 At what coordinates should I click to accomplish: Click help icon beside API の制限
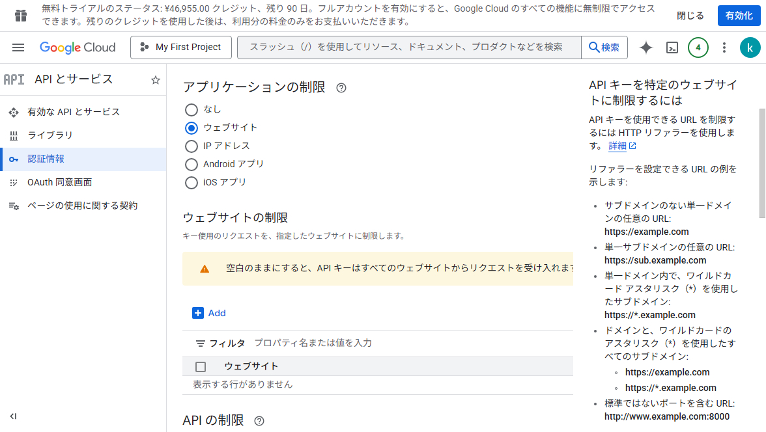point(259,421)
